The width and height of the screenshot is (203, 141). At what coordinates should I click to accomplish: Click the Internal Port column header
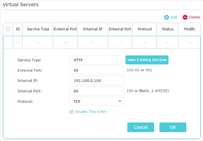click(x=120, y=29)
